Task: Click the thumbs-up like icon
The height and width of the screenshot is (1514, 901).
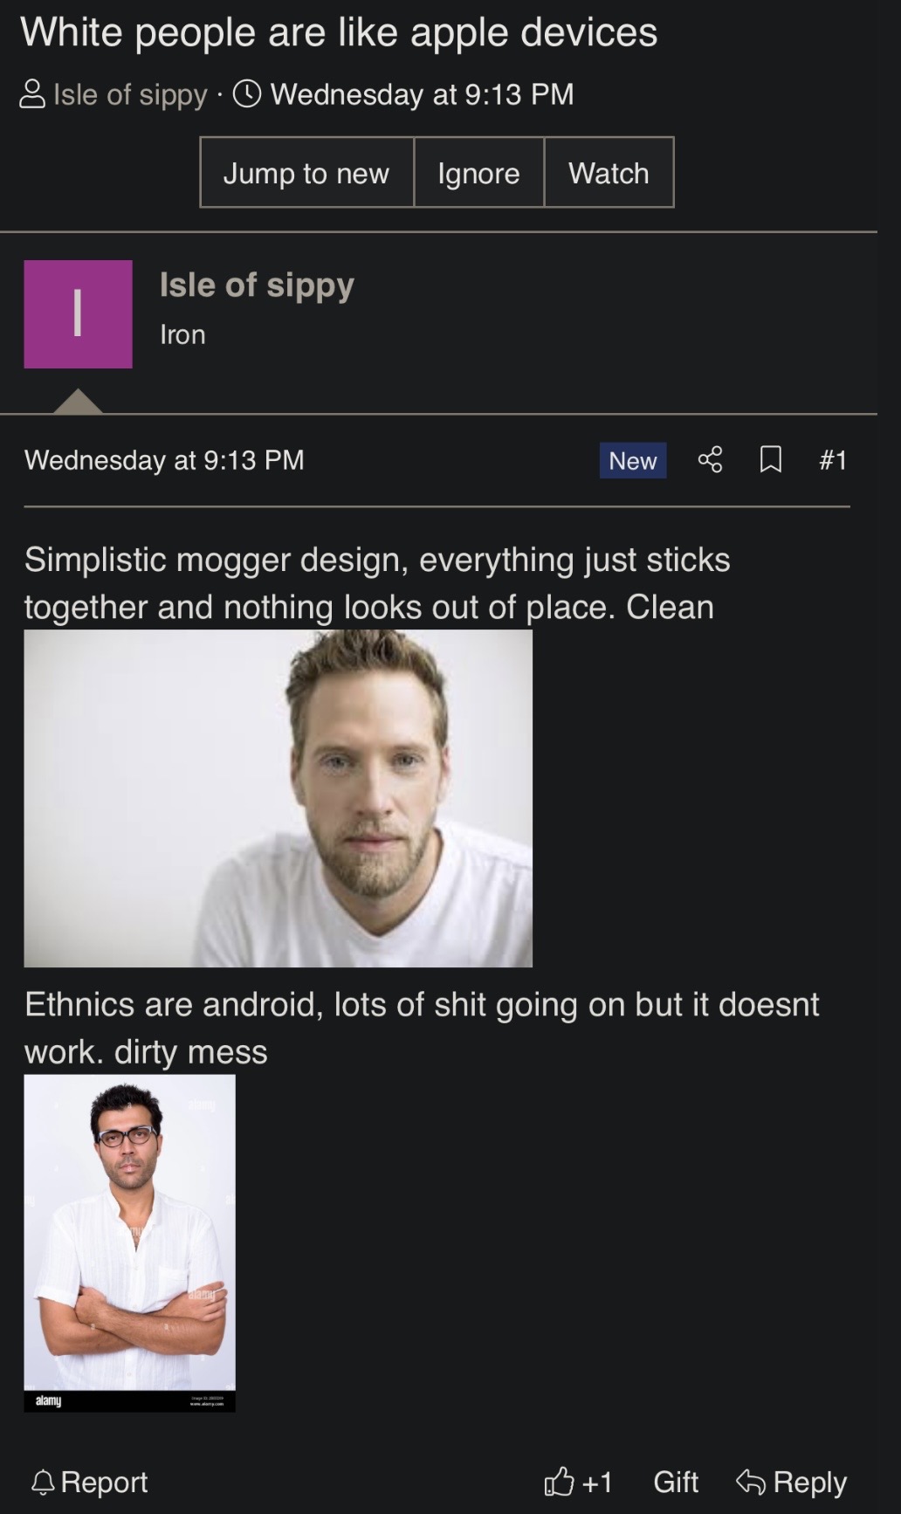Action: point(559,1482)
